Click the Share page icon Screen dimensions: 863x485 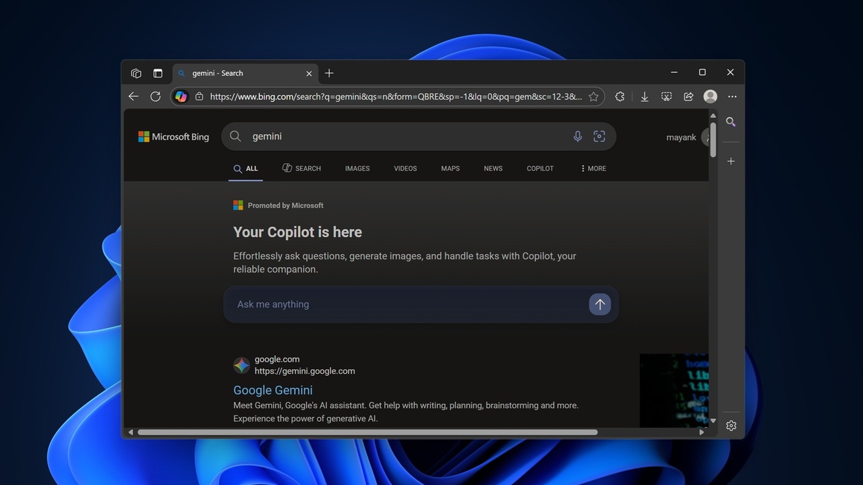[688, 96]
